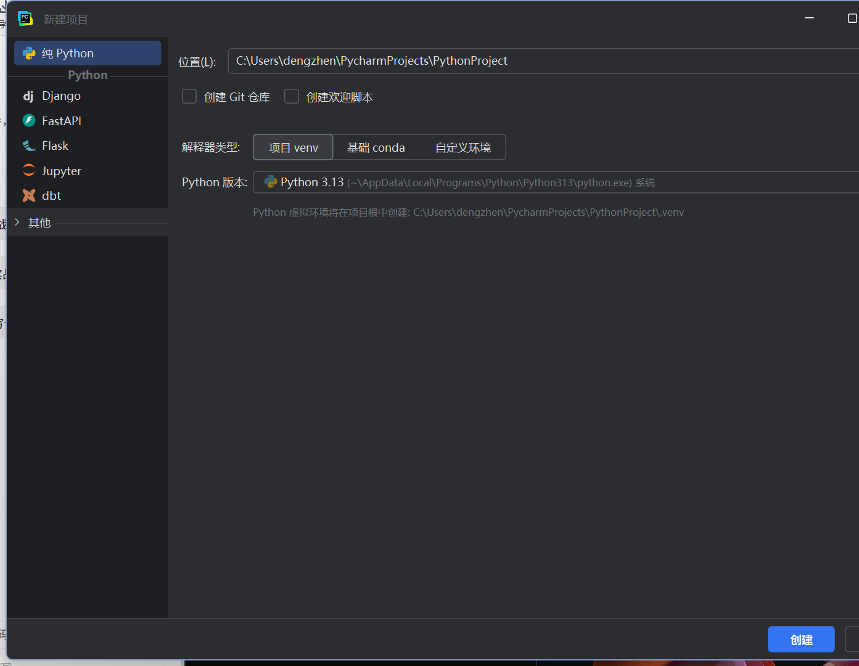
Task: Choose the Flask project type icon
Action: [x=29, y=146]
